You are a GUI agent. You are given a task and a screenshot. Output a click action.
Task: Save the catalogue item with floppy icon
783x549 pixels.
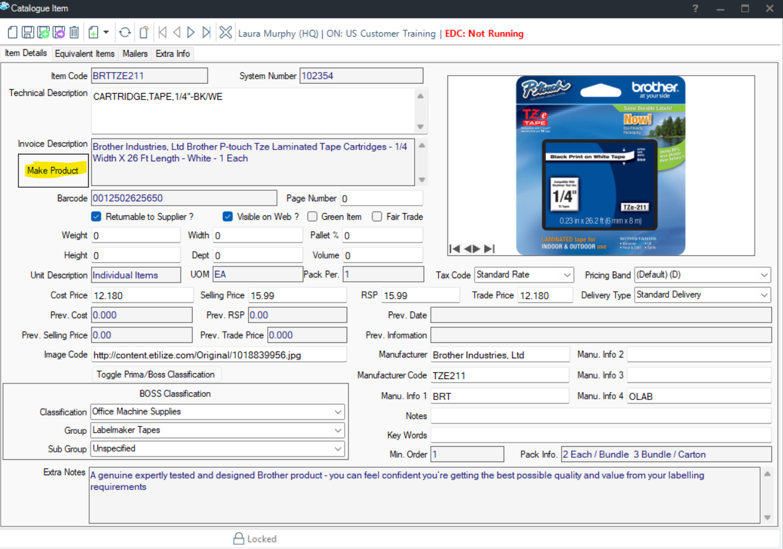click(x=28, y=33)
